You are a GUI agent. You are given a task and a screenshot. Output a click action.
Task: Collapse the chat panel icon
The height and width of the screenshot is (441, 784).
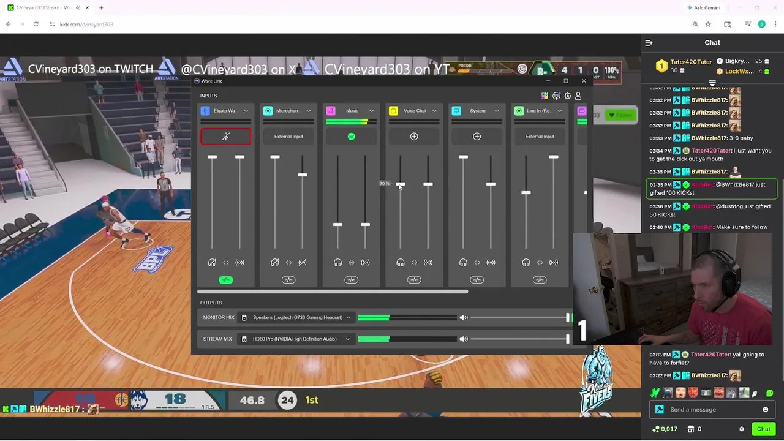click(649, 43)
